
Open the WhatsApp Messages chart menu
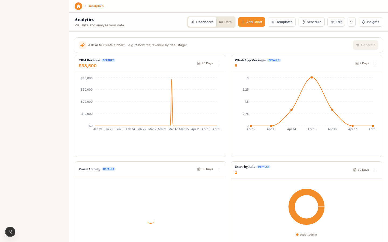(x=375, y=63)
